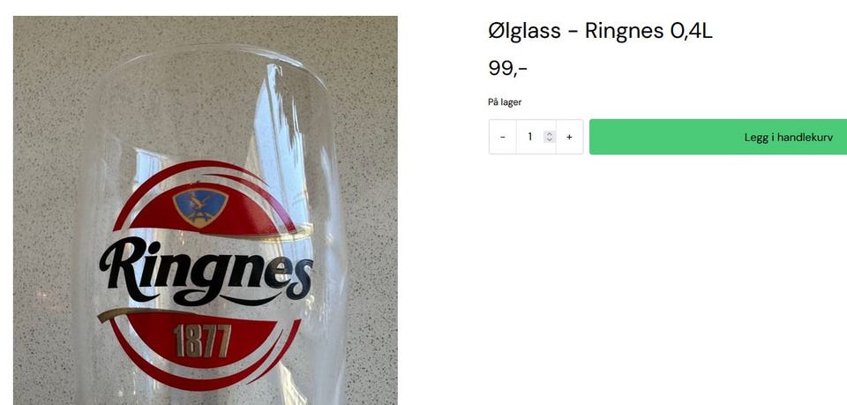Click the På lager stock status text
847x405 pixels.
pos(505,102)
